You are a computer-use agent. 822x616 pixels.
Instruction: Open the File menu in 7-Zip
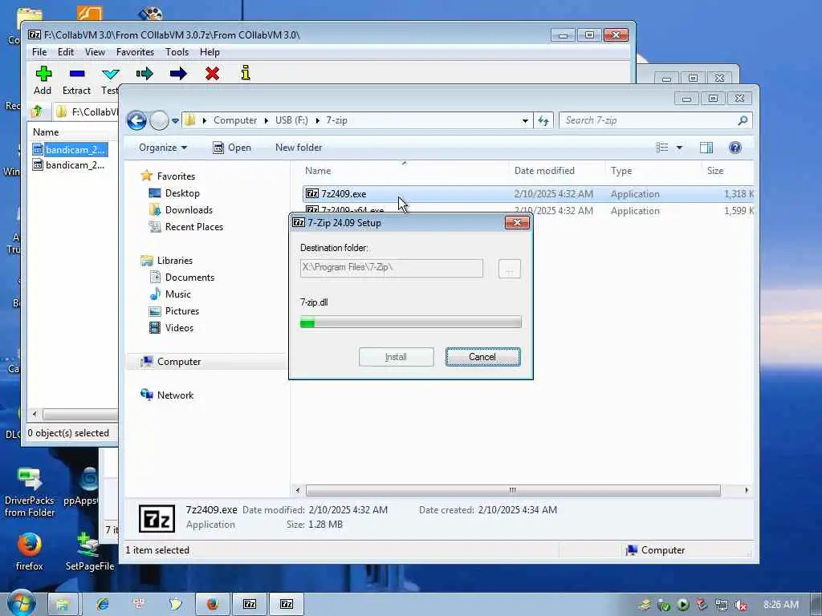click(x=39, y=52)
